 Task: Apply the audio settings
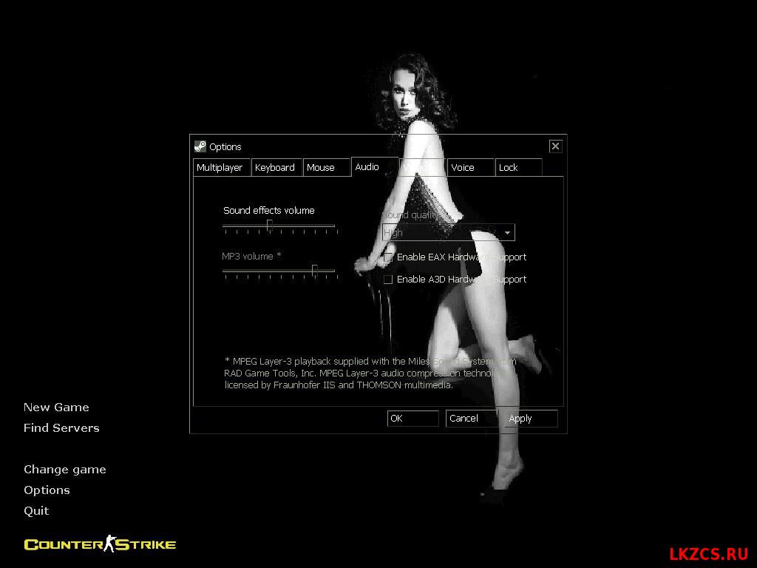[531, 419]
